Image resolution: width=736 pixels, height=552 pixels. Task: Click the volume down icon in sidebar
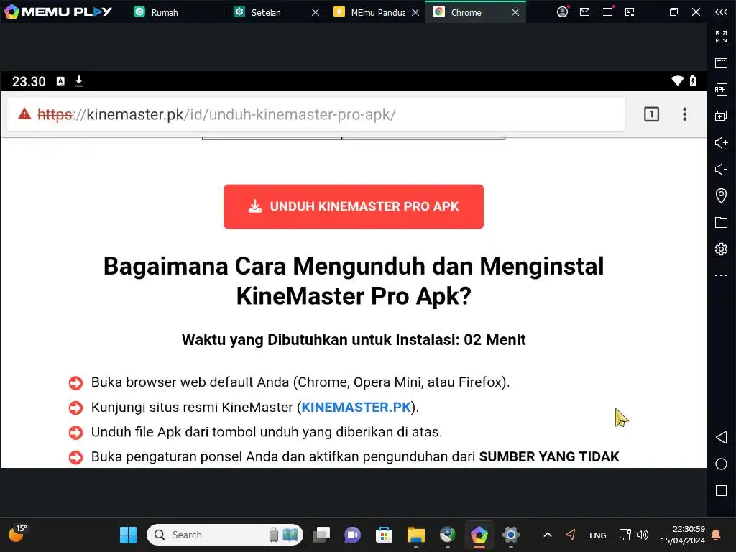click(x=721, y=169)
